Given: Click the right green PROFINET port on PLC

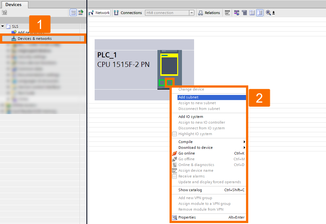Looking at the screenshot, I should 170,83.
